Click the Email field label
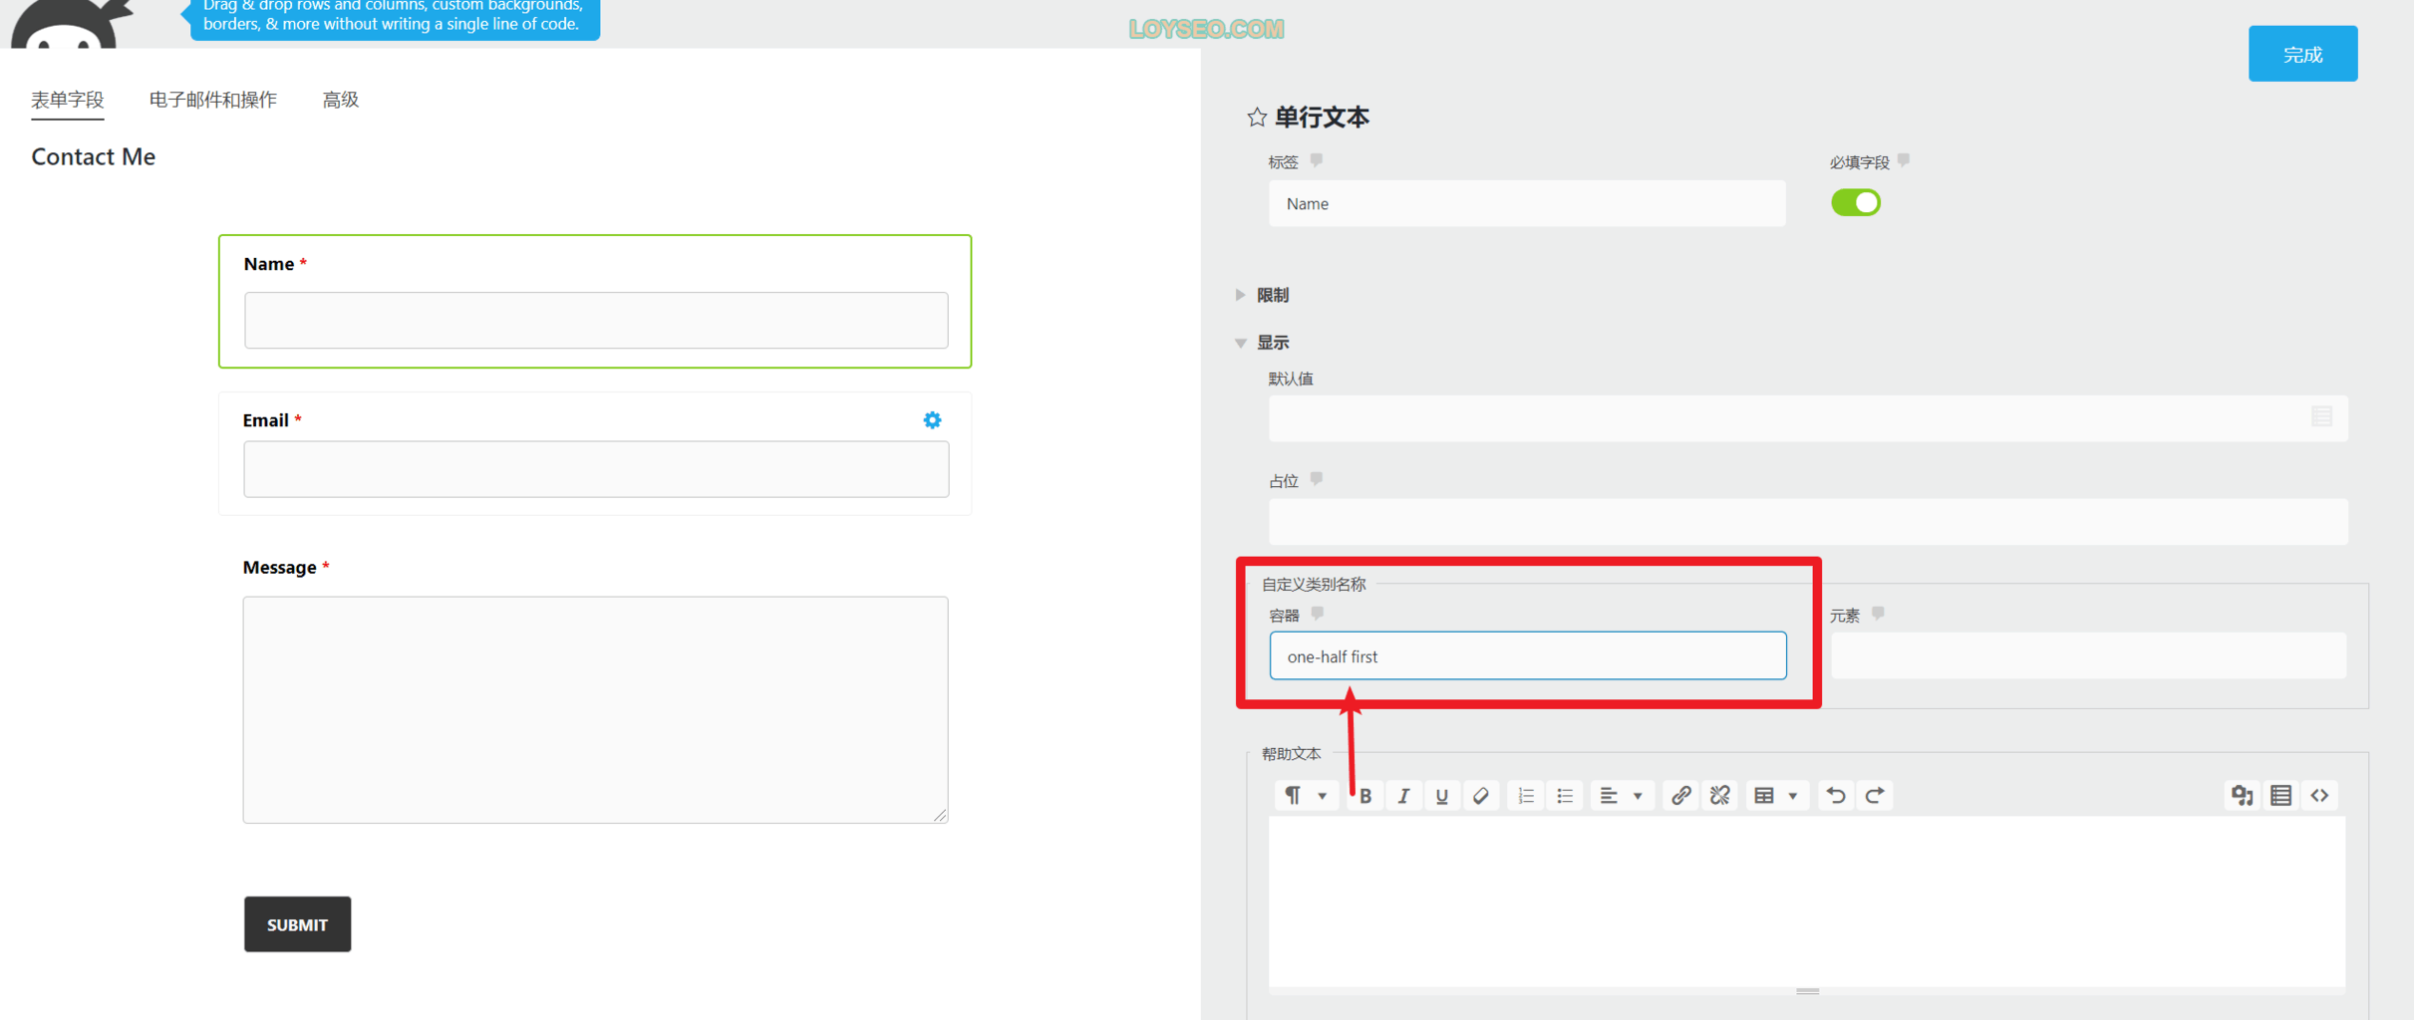This screenshot has width=2414, height=1020. 265,420
